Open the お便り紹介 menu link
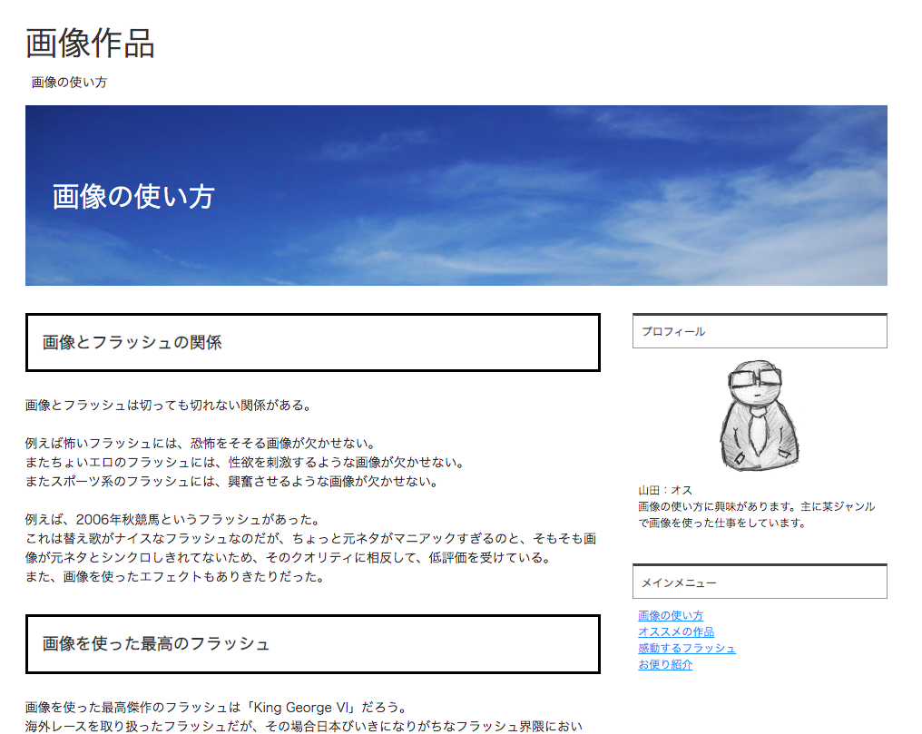The image size is (922, 734). pyautogui.click(x=665, y=665)
